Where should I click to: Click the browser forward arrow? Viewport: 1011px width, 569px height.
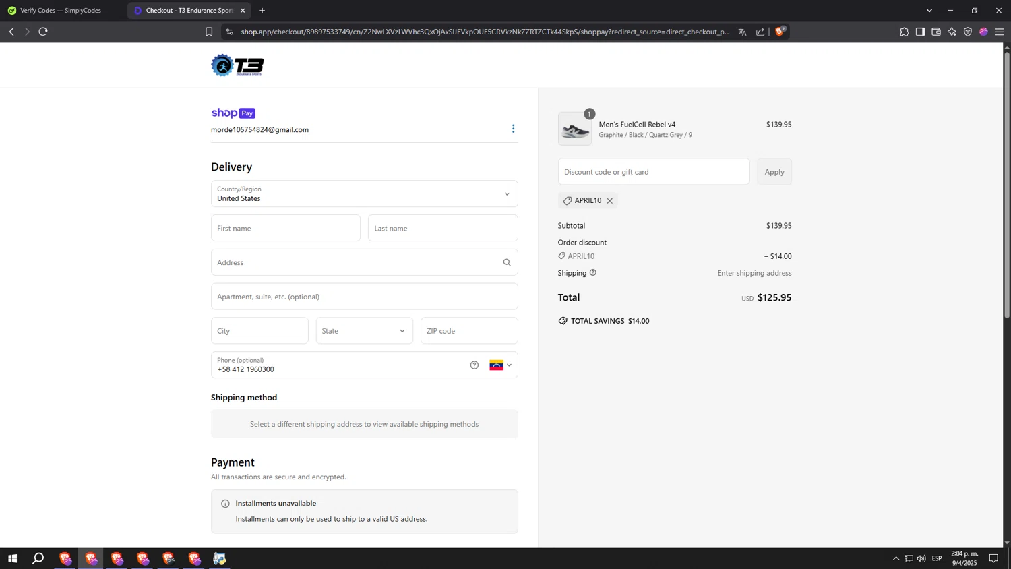click(x=27, y=32)
